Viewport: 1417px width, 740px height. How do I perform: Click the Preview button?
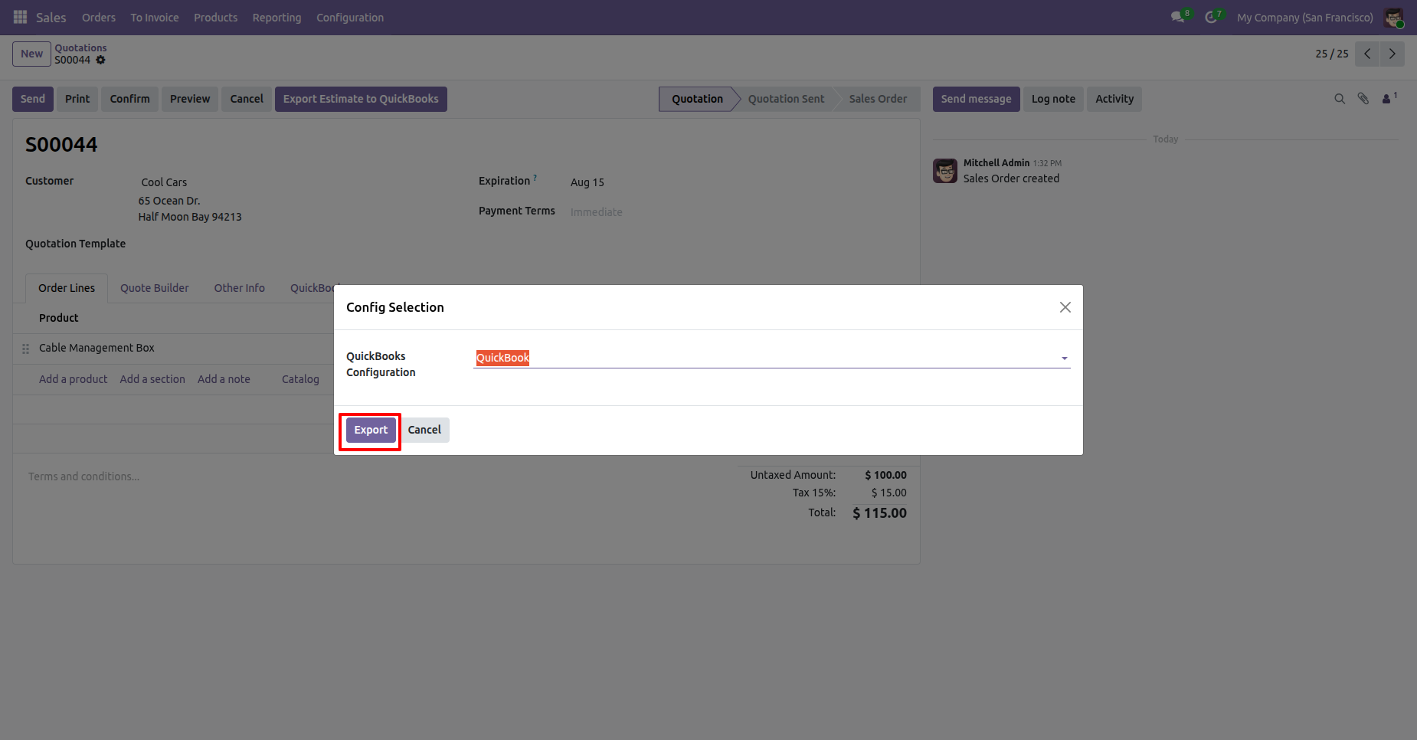[x=190, y=99]
